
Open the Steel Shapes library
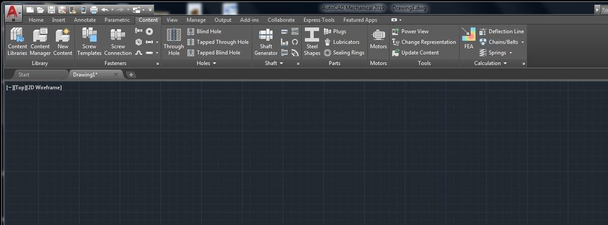(x=312, y=42)
